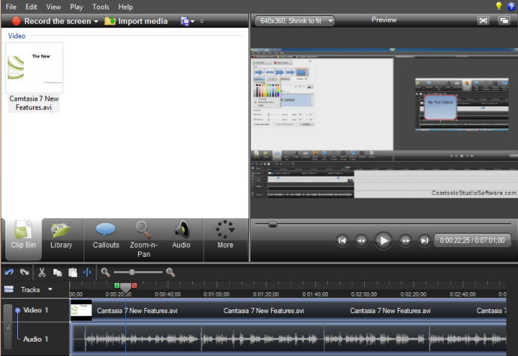Click the lightbulb tips icon
518x356 pixels.
click(498, 6)
